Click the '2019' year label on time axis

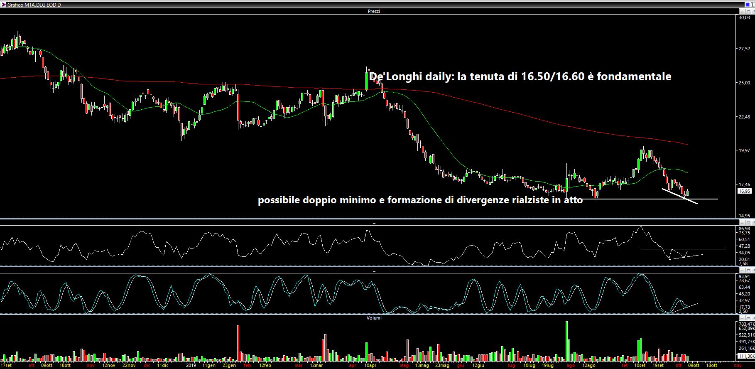point(191,366)
